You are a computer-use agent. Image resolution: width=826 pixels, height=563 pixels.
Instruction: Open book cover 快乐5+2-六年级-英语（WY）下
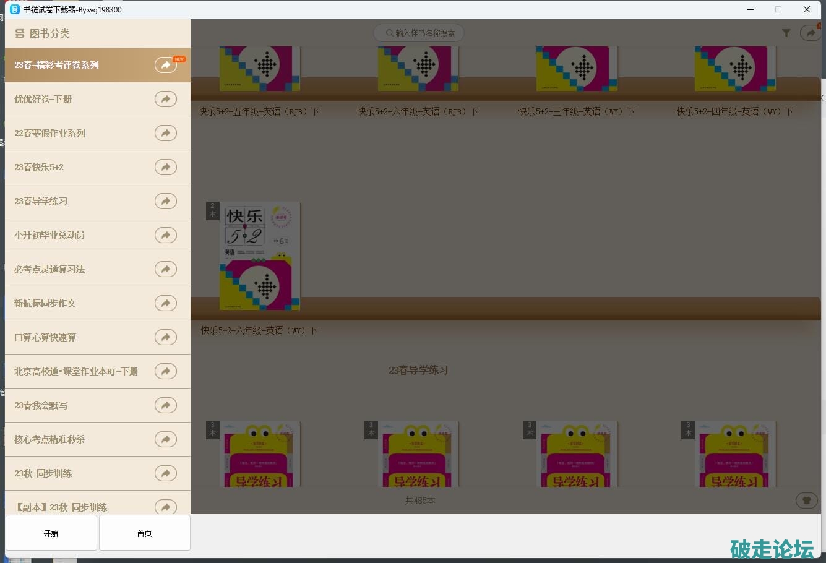[260, 256]
